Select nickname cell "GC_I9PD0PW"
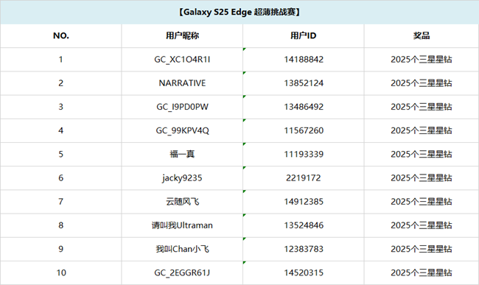The image size is (479, 285). point(182,107)
